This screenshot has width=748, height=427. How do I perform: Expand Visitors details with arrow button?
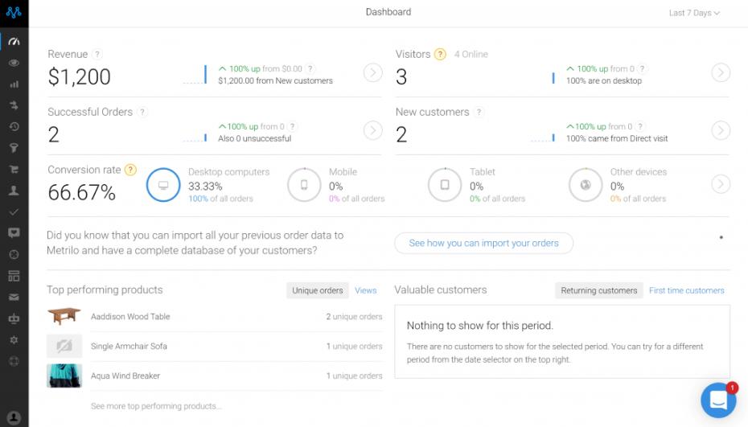point(721,72)
